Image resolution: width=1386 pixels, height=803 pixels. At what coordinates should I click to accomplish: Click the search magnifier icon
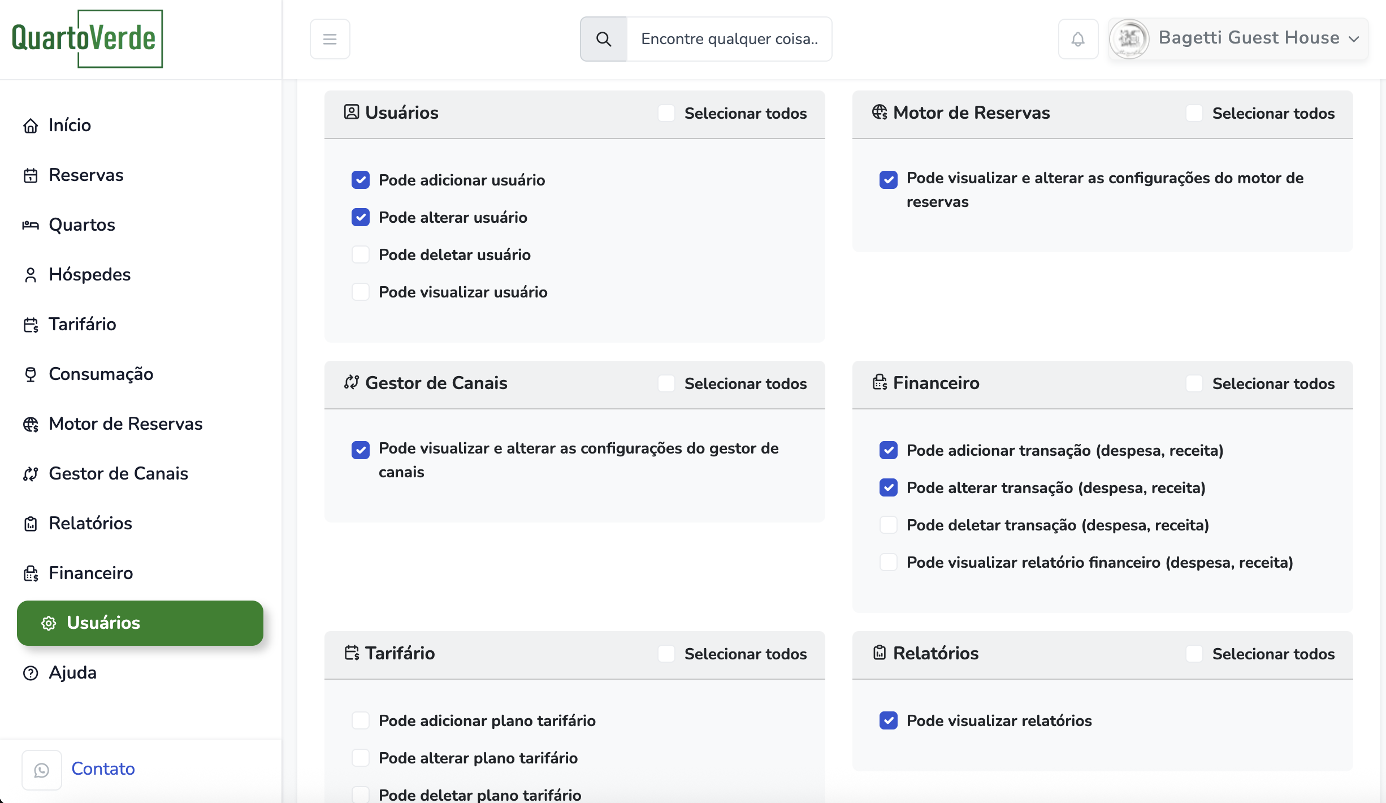(x=604, y=39)
